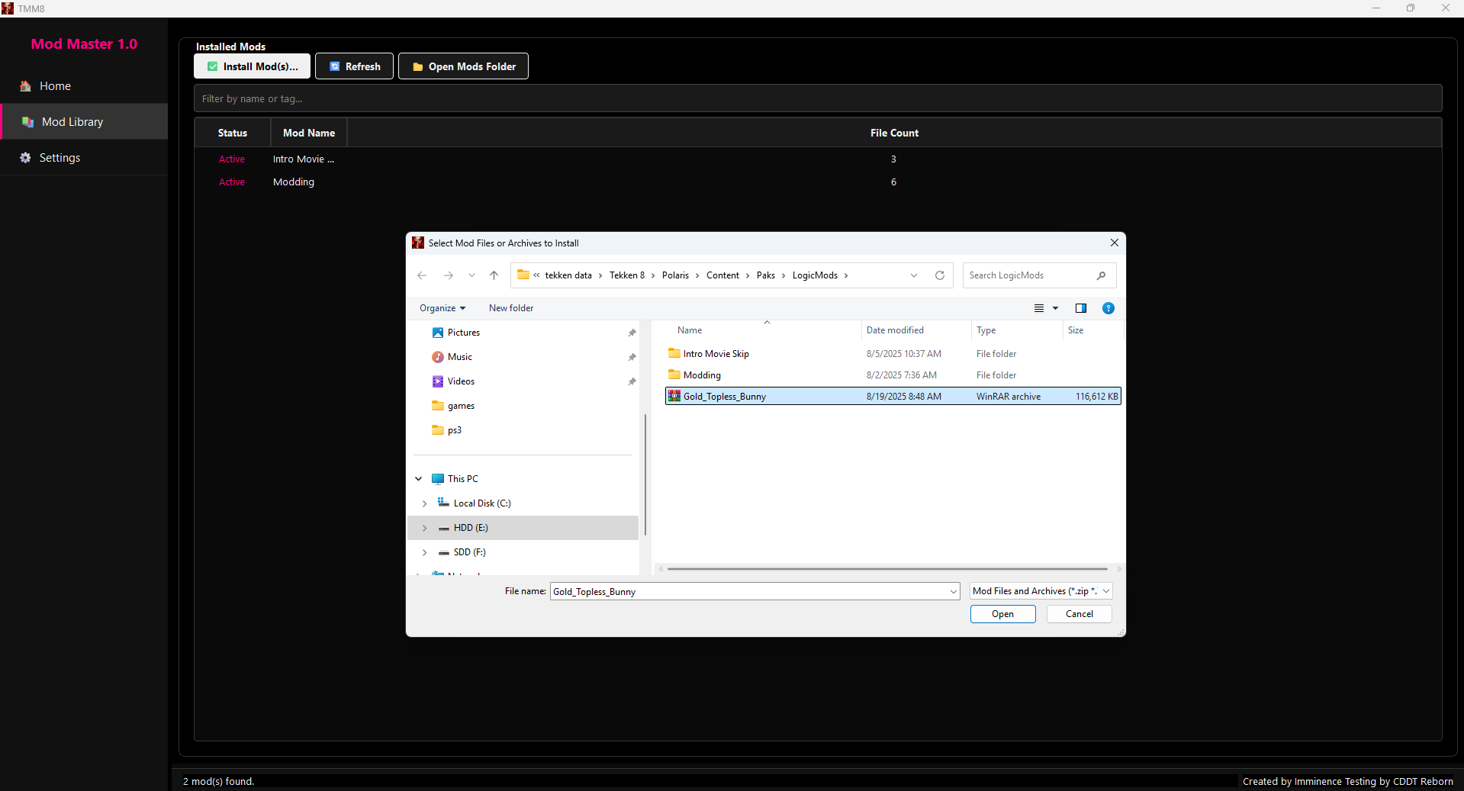This screenshot has width=1464, height=791.
Task: Open the Settings page in sidebar
Action: 60,158
